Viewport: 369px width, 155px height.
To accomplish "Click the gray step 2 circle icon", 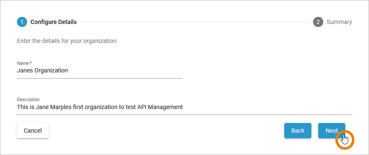I will coord(318,22).
